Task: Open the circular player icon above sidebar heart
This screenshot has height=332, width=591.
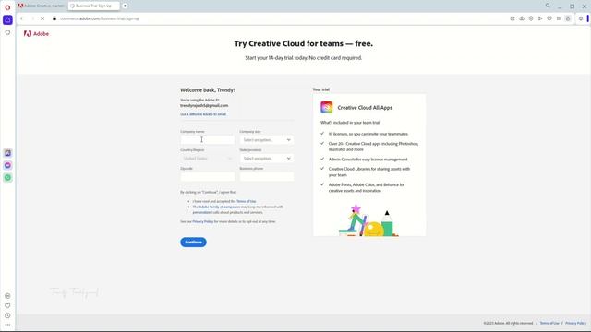Action: [7, 296]
